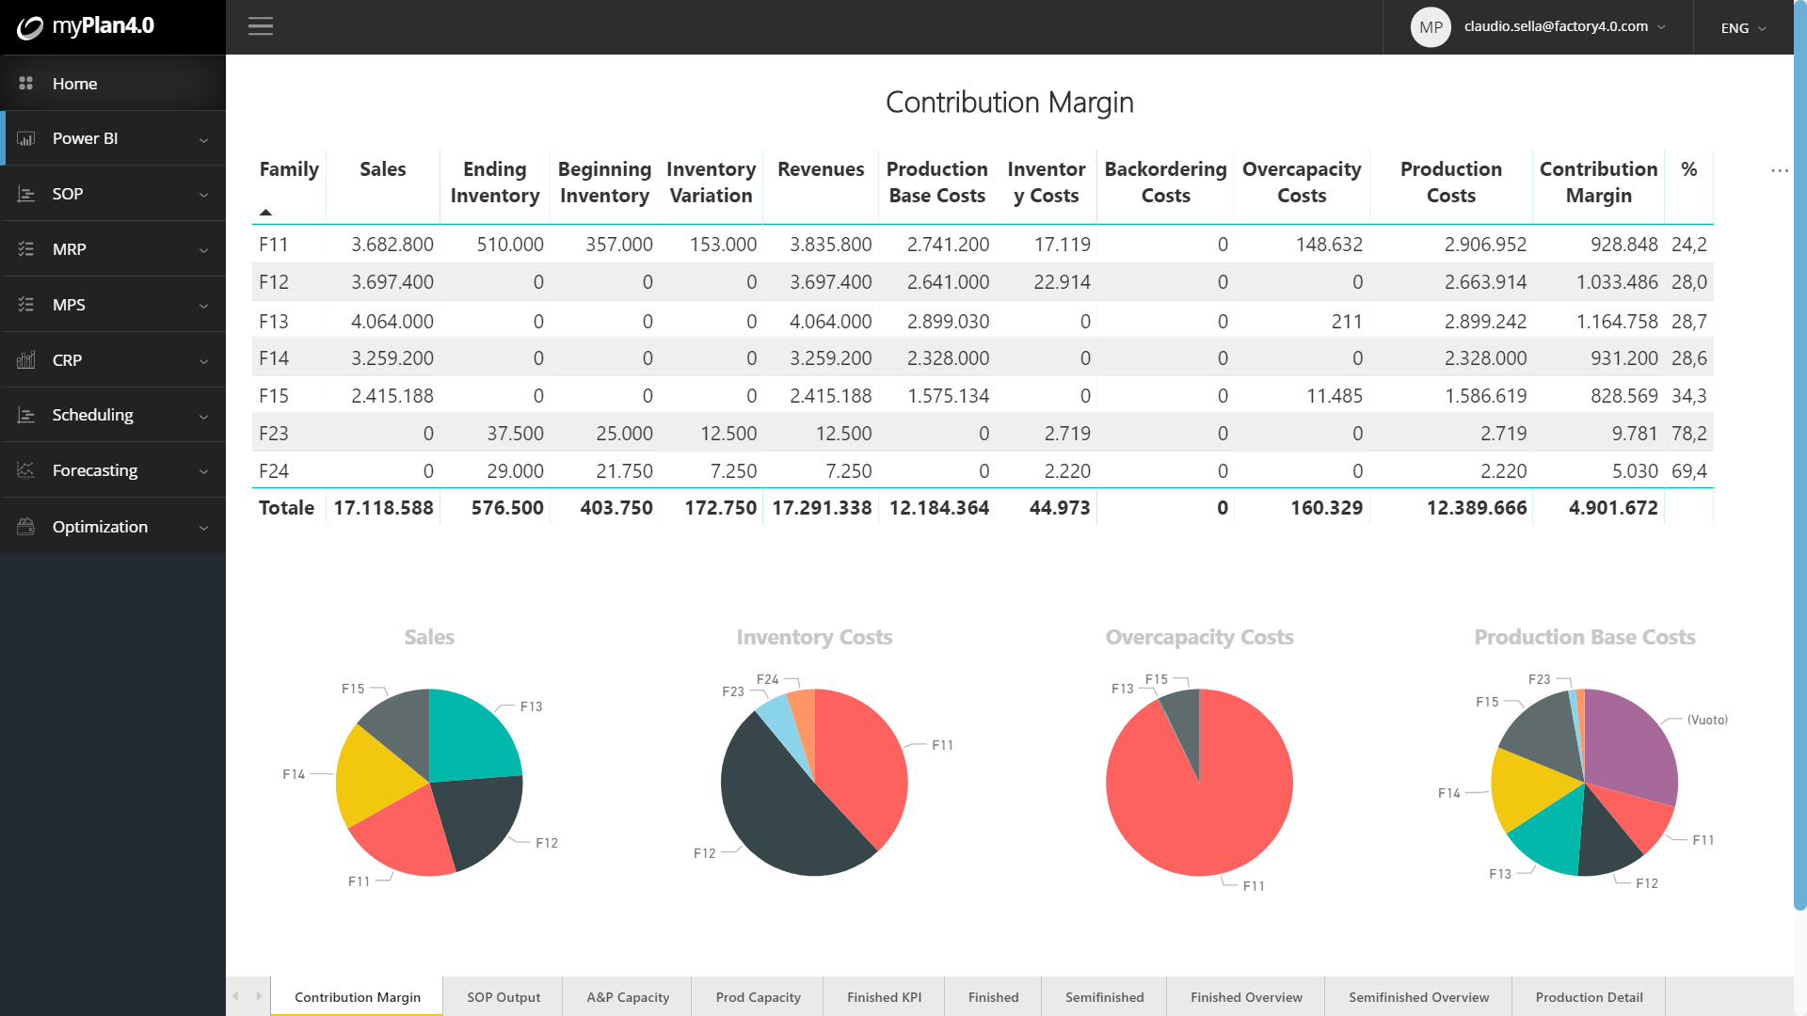Click the Totale revenues value 17.291.338
1807x1016 pixels.
[822, 508]
